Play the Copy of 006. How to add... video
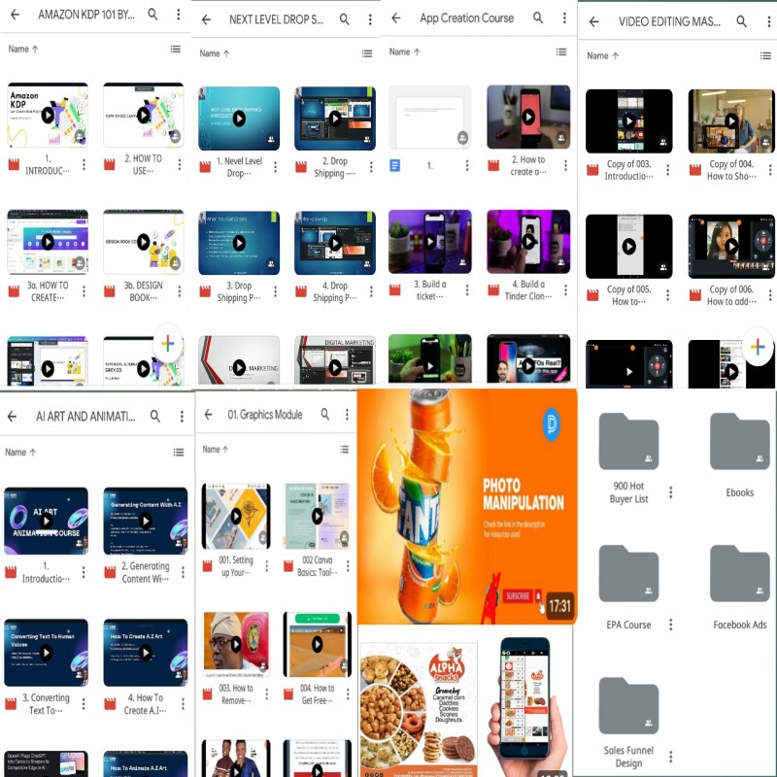This screenshot has width=777, height=777. (x=731, y=247)
